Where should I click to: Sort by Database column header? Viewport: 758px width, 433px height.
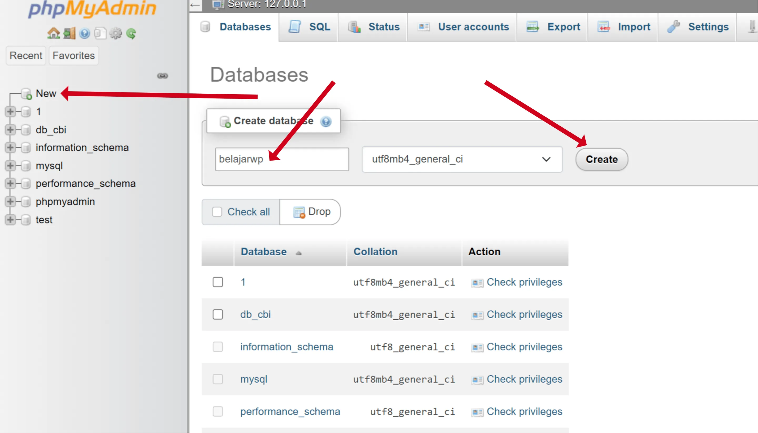tap(264, 252)
